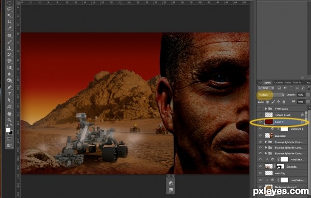Switch to the Paths tab
Image resolution: width=311 pixels, height=198 pixels.
[x=287, y=83]
